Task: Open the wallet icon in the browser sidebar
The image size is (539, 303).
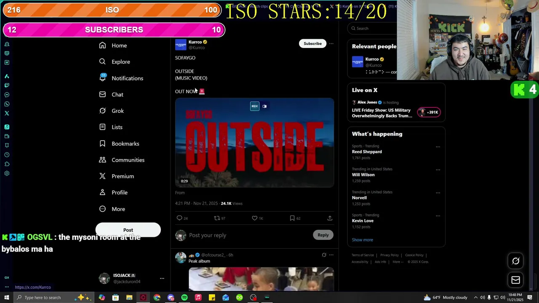Action: [x=7, y=136]
